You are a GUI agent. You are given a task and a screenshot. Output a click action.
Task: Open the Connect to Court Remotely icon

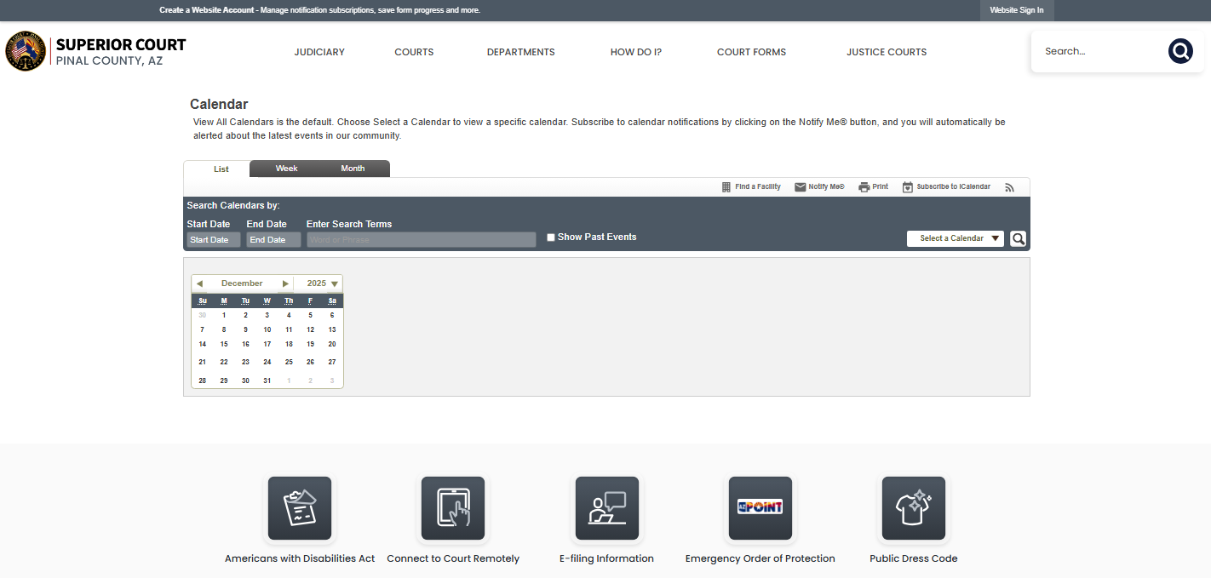452,508
